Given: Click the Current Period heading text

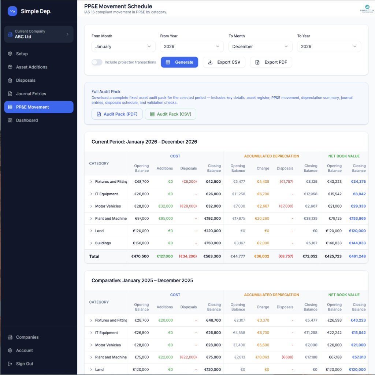Looking at the screenshot, I should coord(144,142).
